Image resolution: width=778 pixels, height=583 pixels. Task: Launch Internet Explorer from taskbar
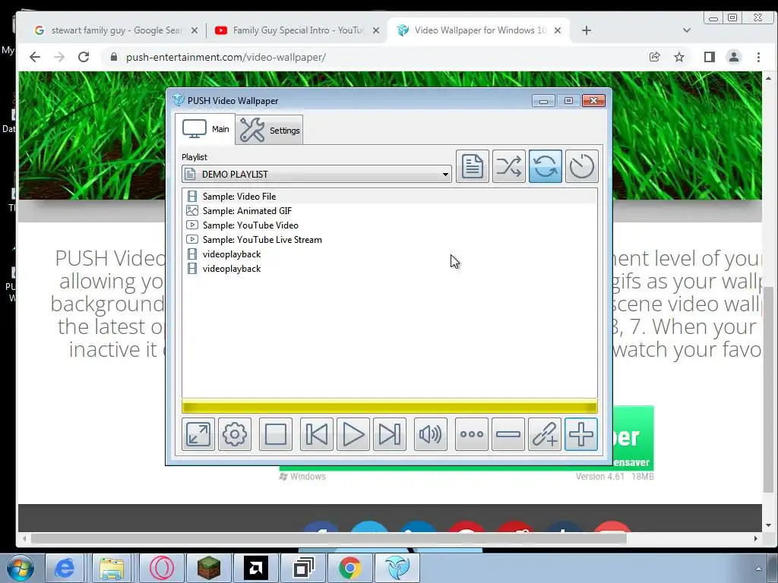(x=64, y=568)
